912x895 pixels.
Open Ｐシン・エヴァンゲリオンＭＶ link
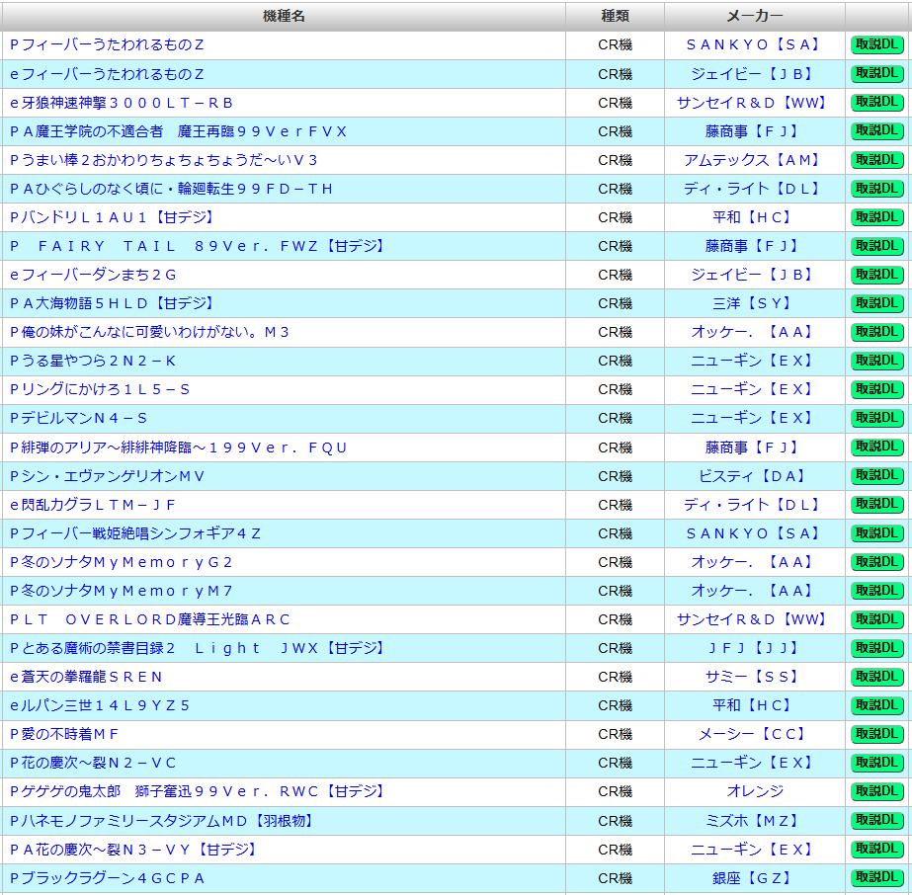click(107, 476)
